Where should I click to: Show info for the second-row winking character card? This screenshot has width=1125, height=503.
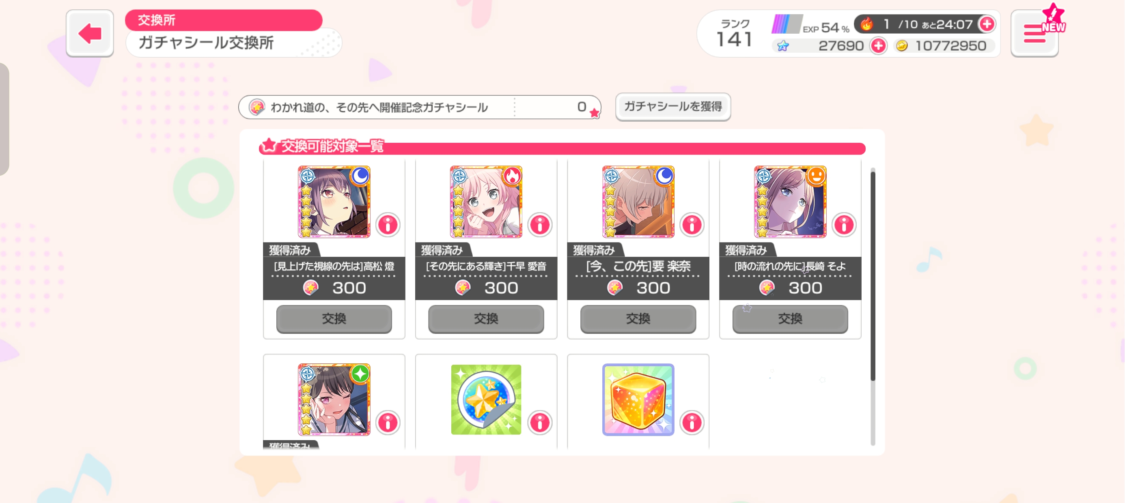388,422
